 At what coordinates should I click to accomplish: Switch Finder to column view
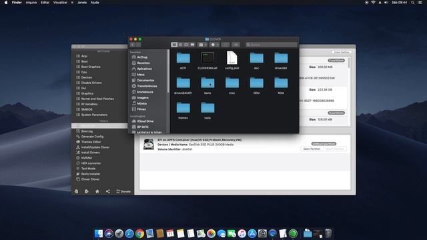(x=186, y=45)
